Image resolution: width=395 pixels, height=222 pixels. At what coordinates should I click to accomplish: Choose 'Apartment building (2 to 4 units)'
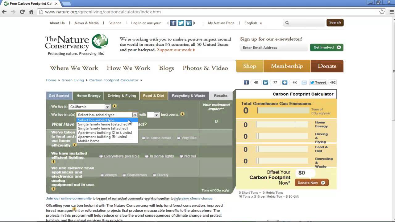click(x=107, y=133)
